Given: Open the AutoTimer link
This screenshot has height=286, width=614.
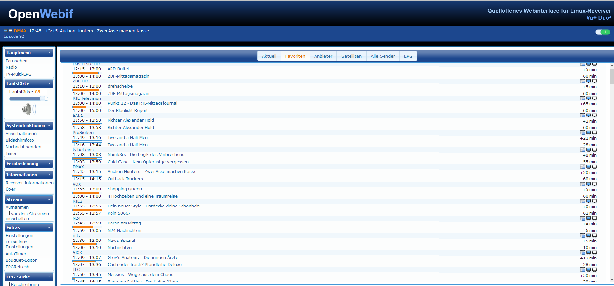Looking at the screenshot, I should coord(16,254).
